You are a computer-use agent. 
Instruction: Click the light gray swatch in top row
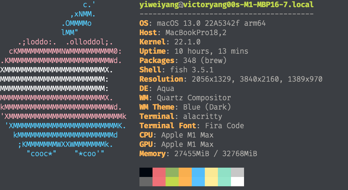[x=237, y=172]
